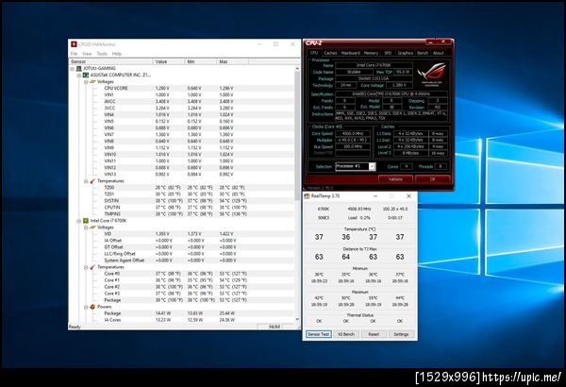The image size is (566, 387).
Task: Select the VIN13 voltage row
Action: click(181, 175)
